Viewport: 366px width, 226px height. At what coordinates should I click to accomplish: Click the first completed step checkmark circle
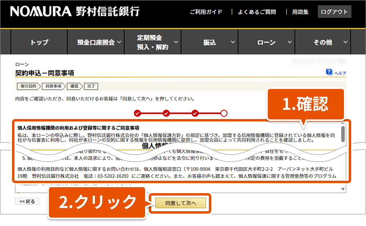click(x=138, y=113)
